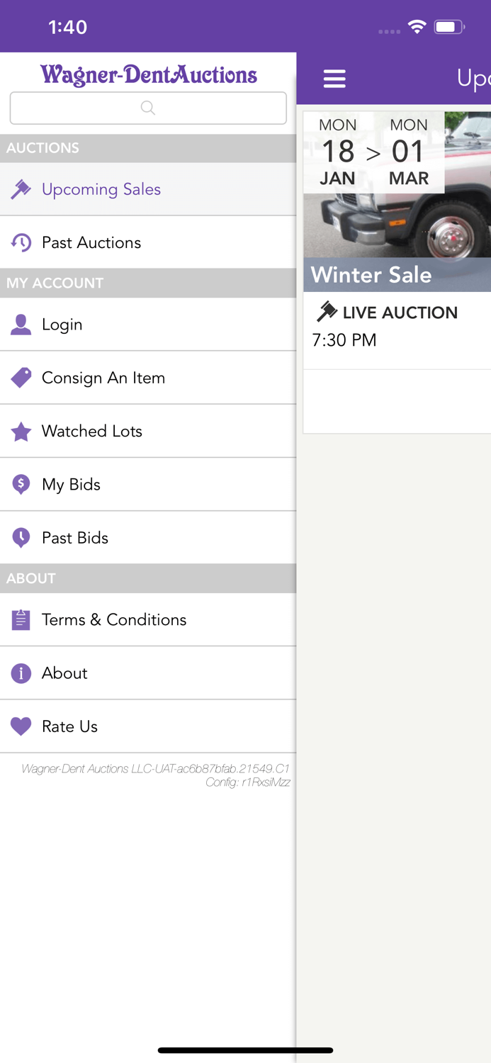Tap the Past Bids clock icon

pyautogui.click(x=21, y=538)
